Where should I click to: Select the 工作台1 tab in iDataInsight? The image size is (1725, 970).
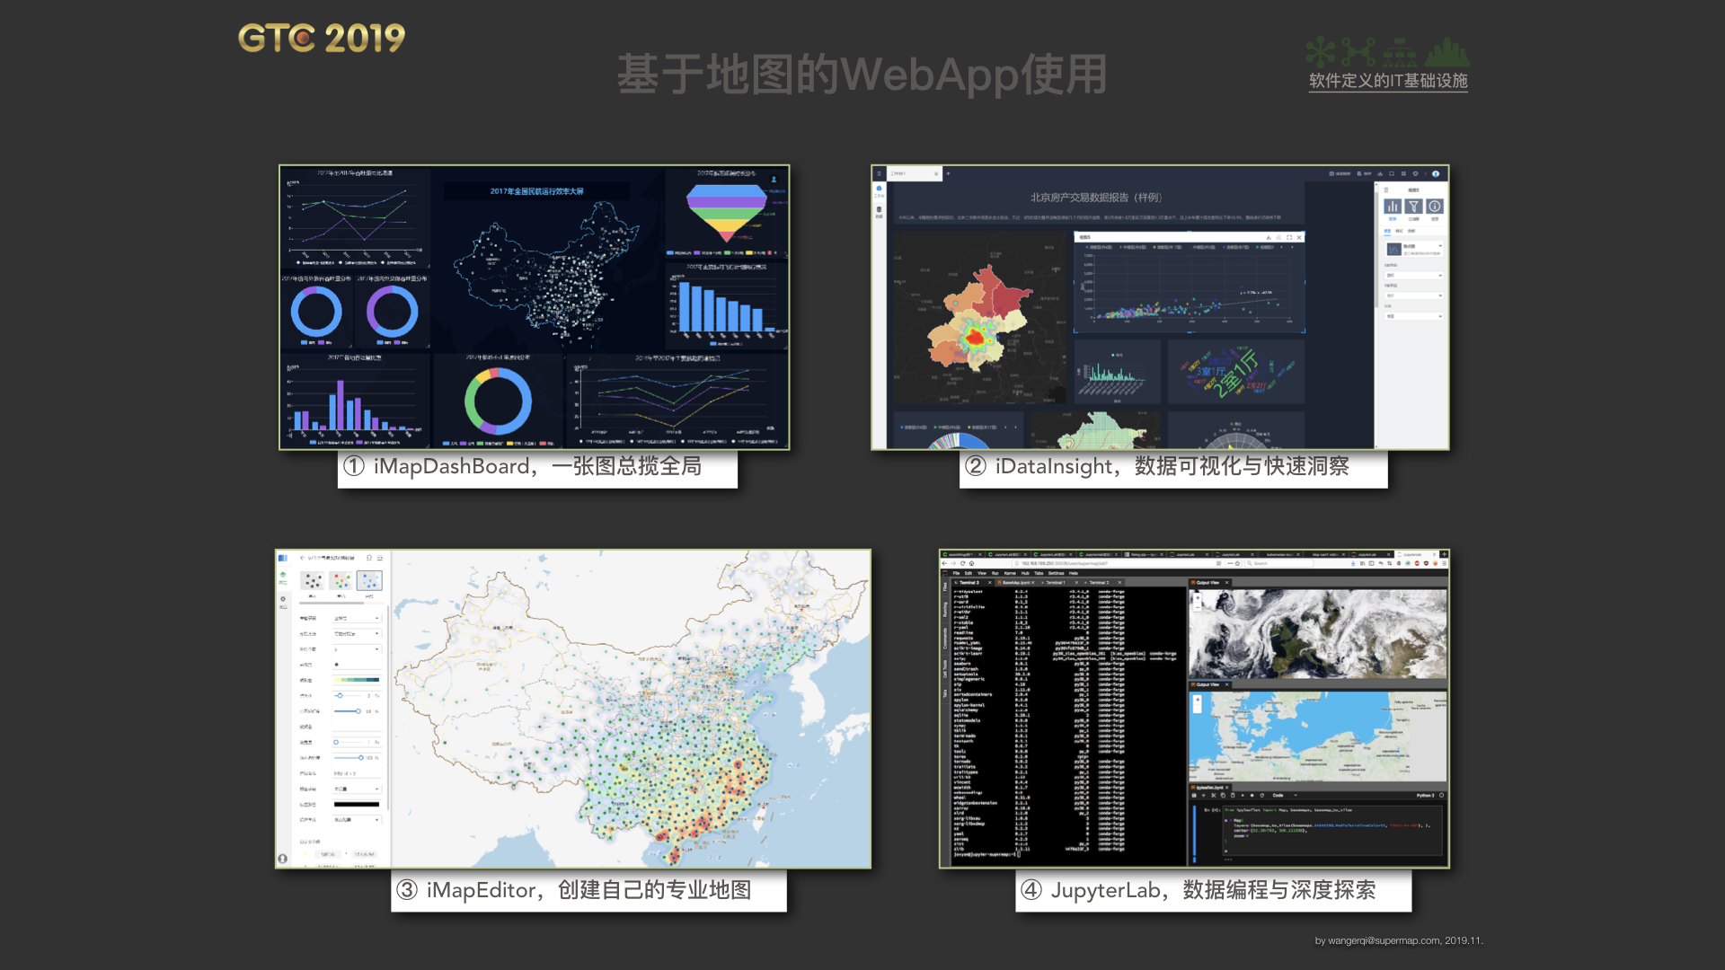[915, 173]
